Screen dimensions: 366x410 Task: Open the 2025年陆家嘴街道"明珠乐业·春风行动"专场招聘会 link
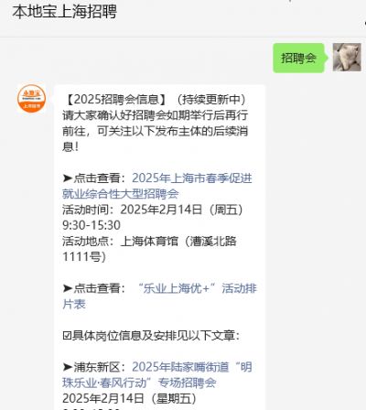point(157,374)
